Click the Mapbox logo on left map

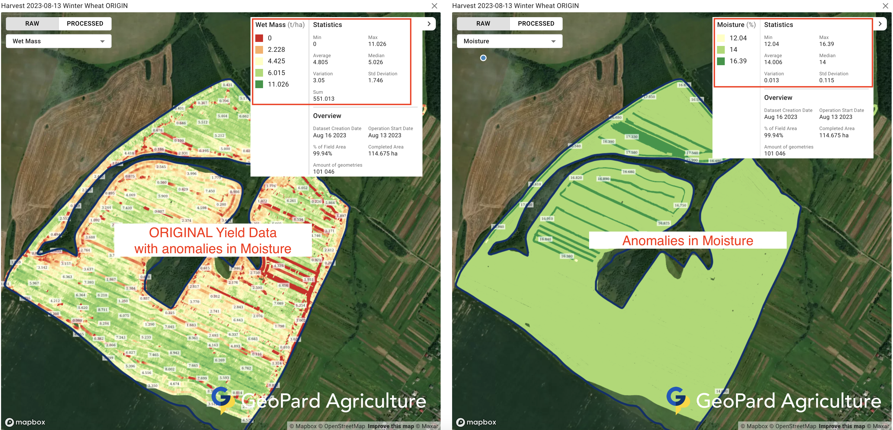click(25, 422)
